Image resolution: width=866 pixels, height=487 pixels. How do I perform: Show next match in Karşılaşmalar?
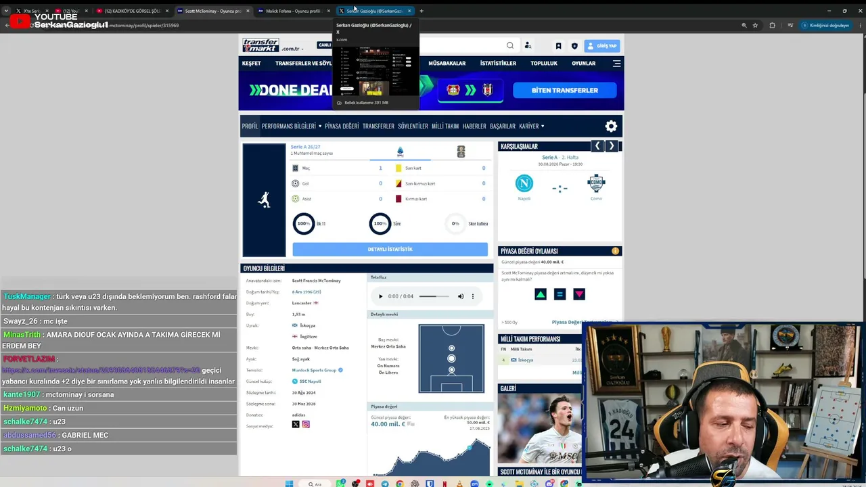click(612, 146)
